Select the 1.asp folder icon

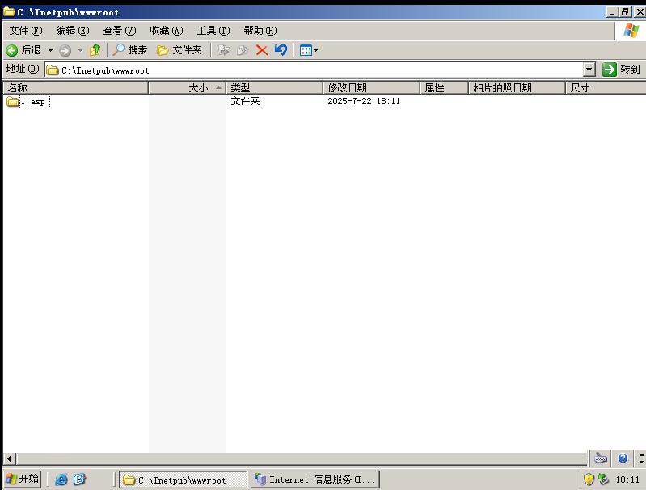coord(13,101)
